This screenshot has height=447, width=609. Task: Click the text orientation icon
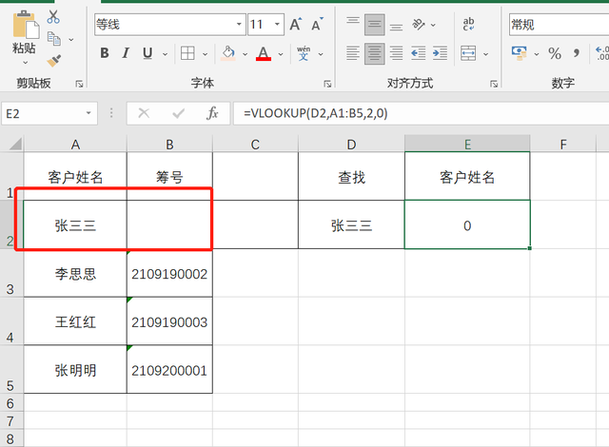[419, 25]
